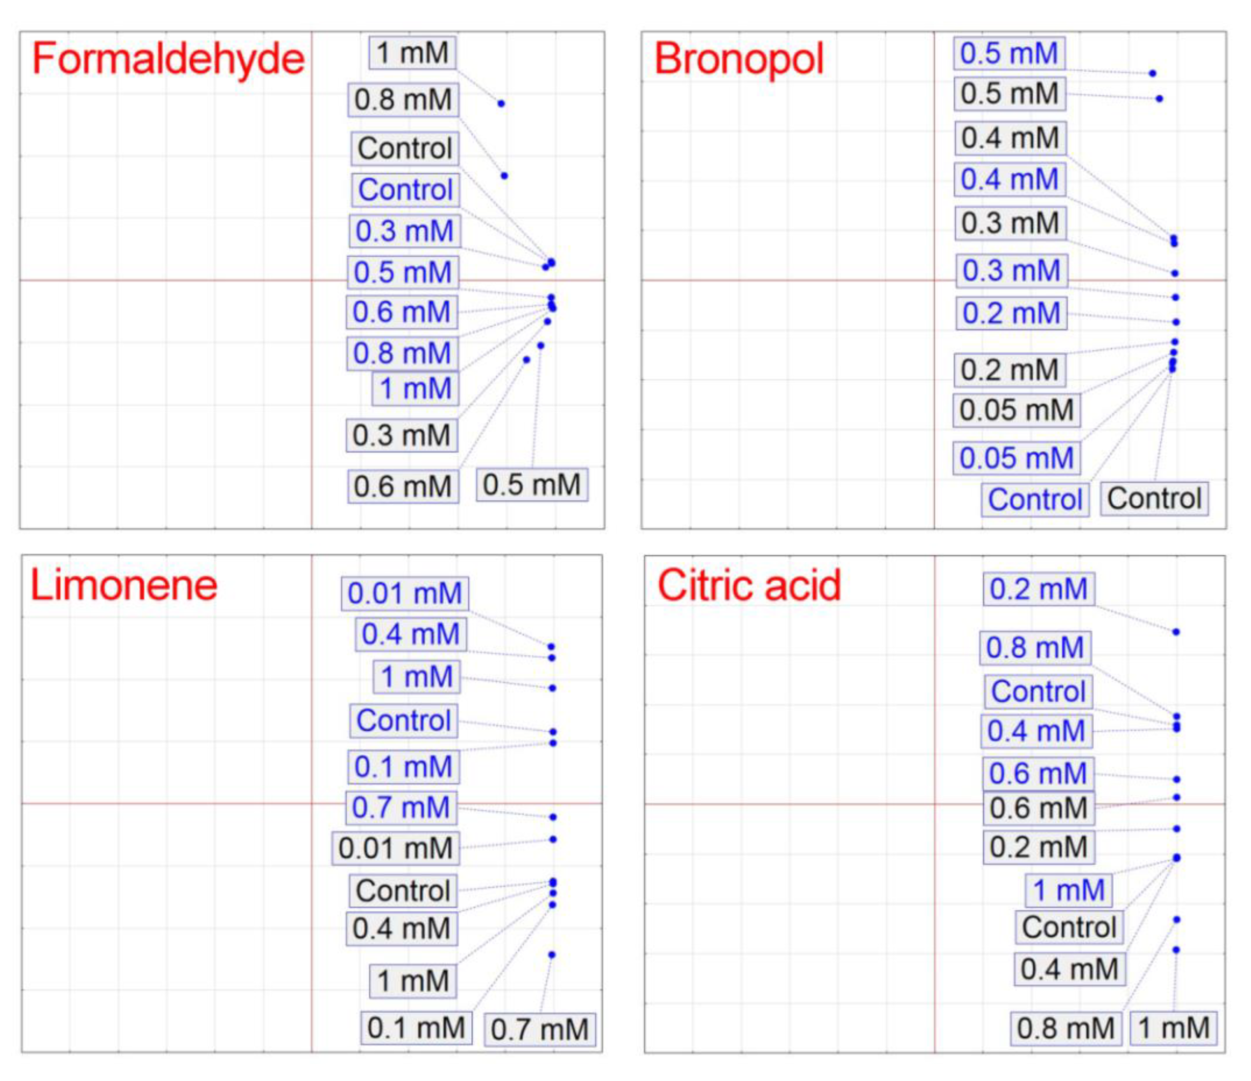Image resolution: width=1251 pixels, height=1081 pixels.
Task: Click black 0.05 mM label in Bronopol plot
Action: pos(1016,410)
